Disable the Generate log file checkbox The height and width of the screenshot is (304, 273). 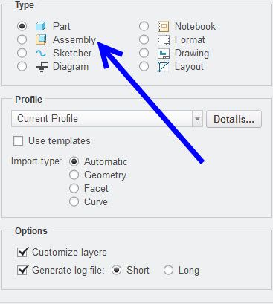(x=23, y=270)
